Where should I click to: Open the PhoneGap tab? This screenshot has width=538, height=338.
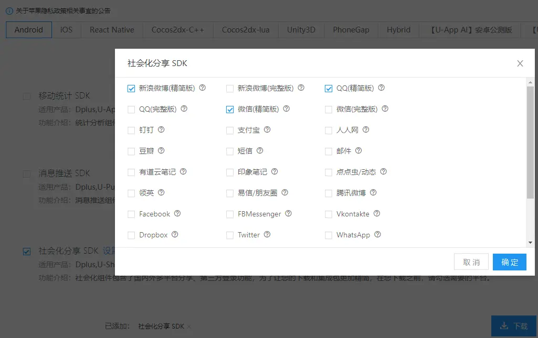(x=351, y=30)
